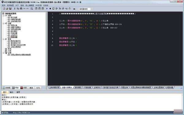Click the hand tool icon in the toolbar

(x=70, y=9)
